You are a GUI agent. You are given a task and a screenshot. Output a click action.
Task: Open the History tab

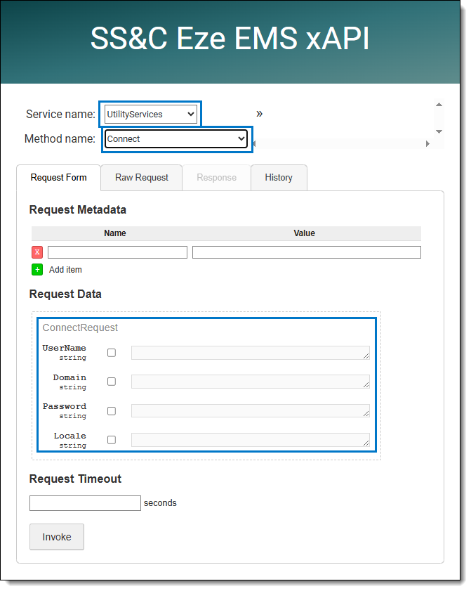[x=279, y=178]
